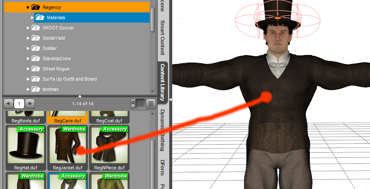Click the tentman folder icon
This screenshot has width=370, height=189.
(36, 89)
